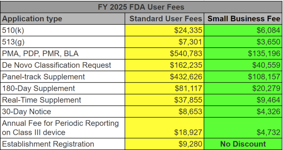Click the FY 2025 FDA User Fees title

141,7
